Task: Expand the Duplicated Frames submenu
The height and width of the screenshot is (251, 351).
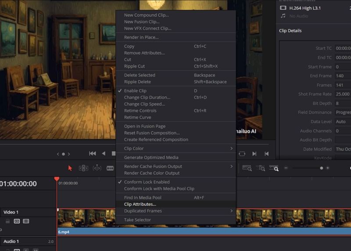Action: point(176,211)
